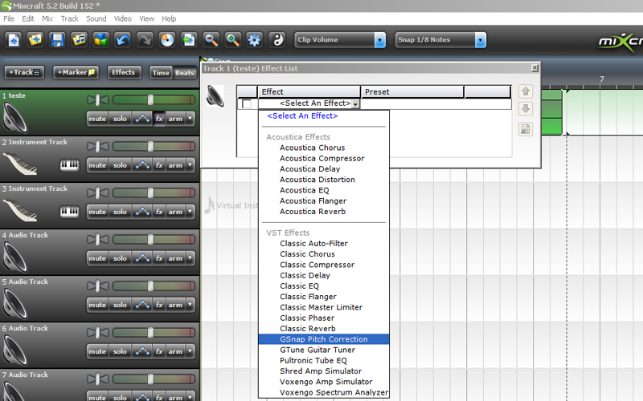Open arm dropdown arrow on 5 Audio Track
This screenshot has width=643, height=401.
(x=190, y=305)
